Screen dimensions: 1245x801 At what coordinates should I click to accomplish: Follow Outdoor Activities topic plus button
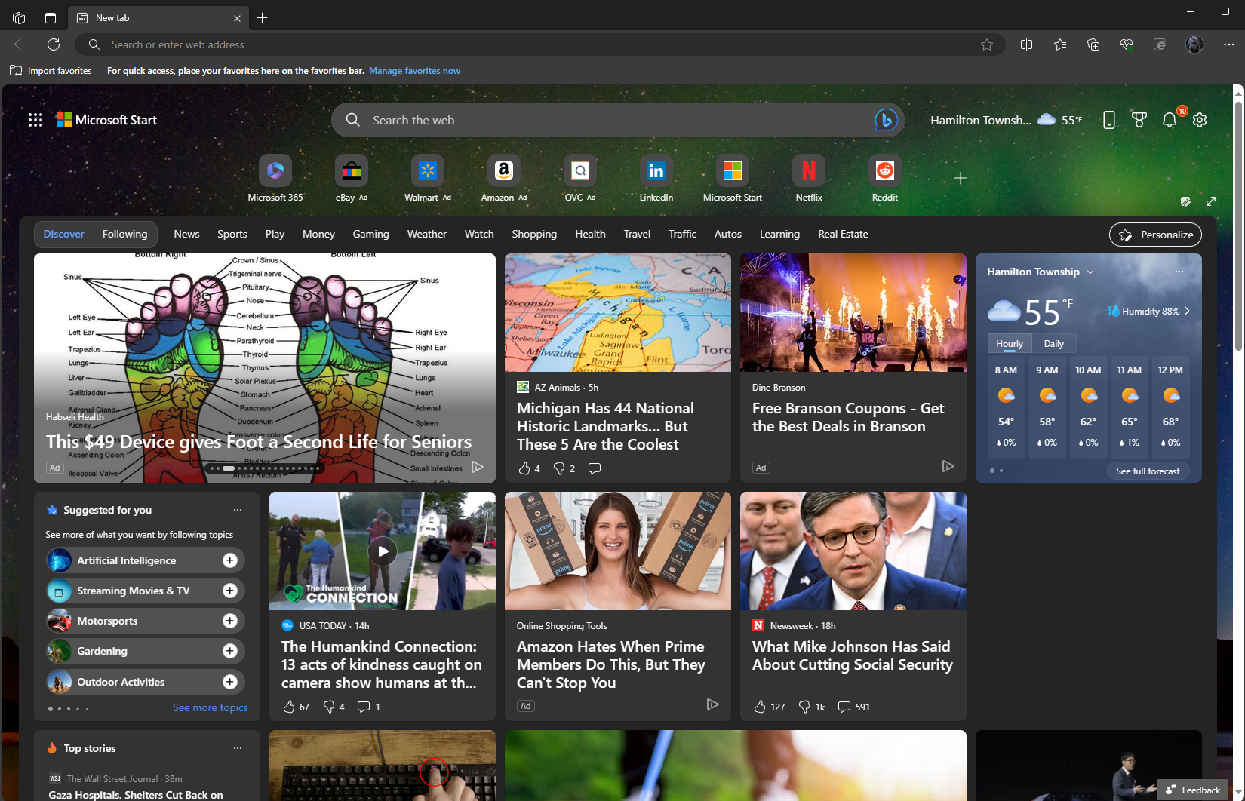pos(230,682)
